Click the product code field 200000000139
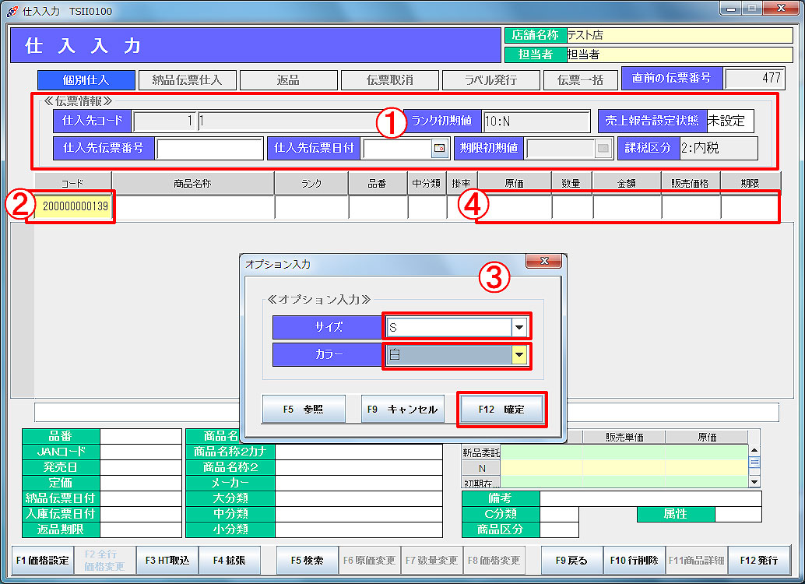805x584 pixels. pyautogui.click(x=75, y=207)
